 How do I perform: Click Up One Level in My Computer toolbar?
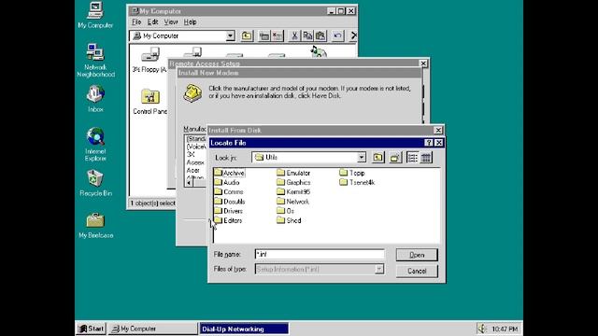click(x=247, y=35)
